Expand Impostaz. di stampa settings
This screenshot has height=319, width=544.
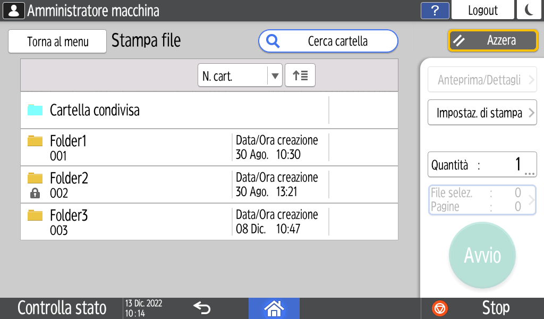pyautogui.click(x=482, y=113)
